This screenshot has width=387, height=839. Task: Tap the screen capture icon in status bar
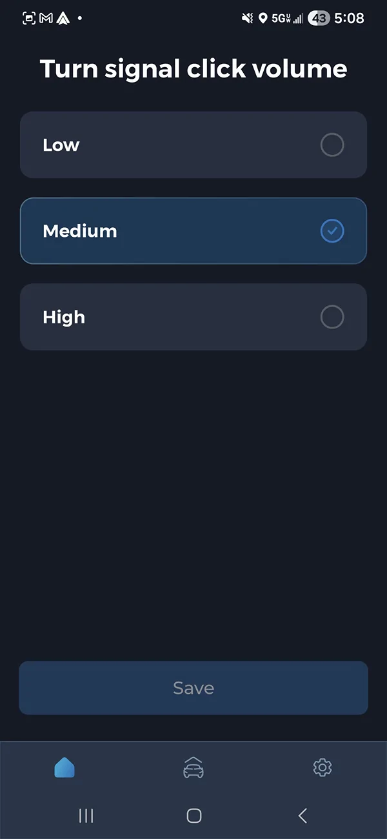28,18
